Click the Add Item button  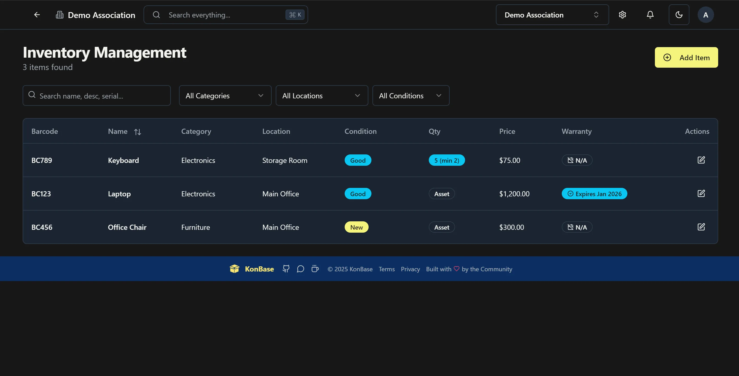tap(686, 57)
